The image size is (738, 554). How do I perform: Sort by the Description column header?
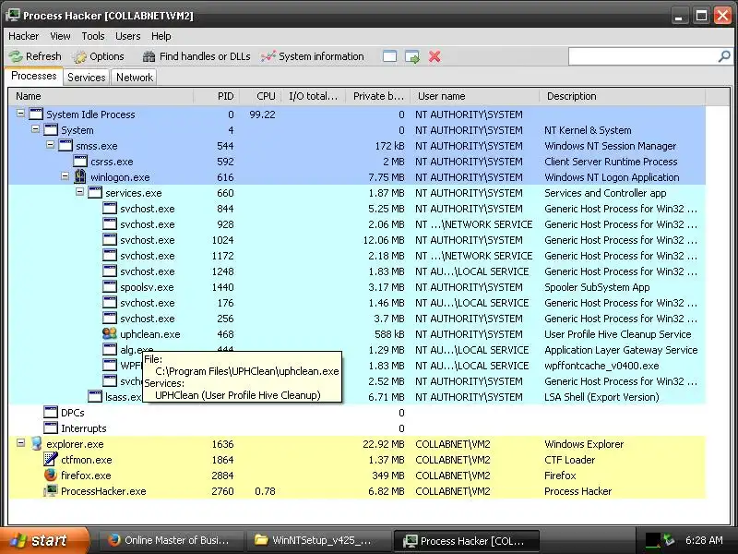point(622,96)
